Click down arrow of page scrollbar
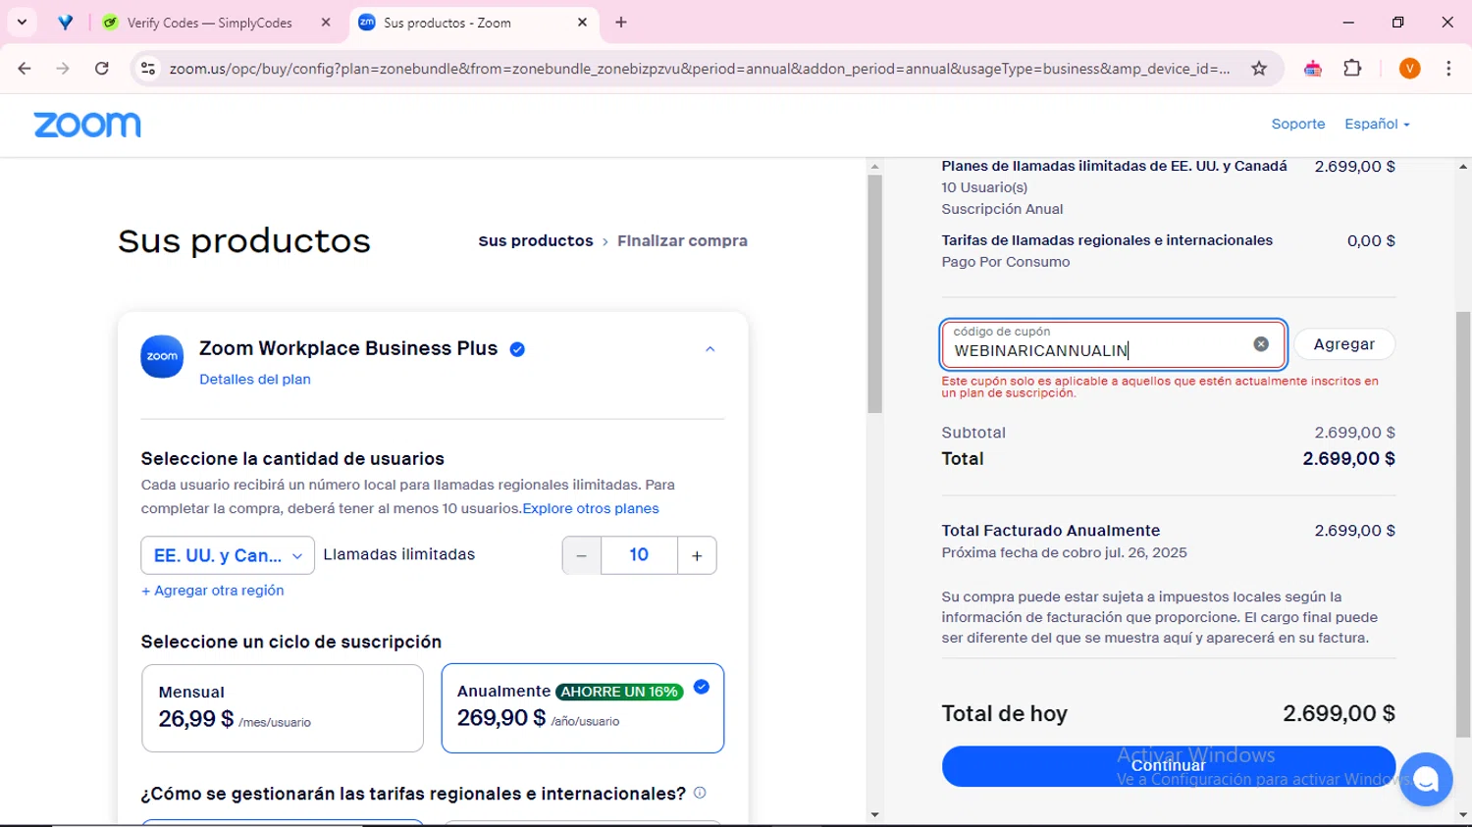 (1463, 815)
